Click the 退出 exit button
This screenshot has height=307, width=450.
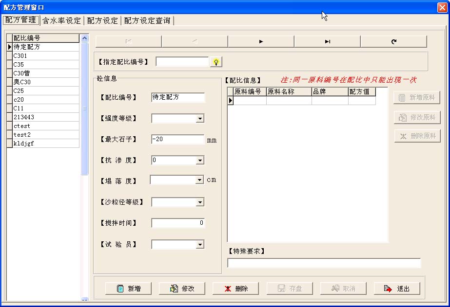click(396, 289)
